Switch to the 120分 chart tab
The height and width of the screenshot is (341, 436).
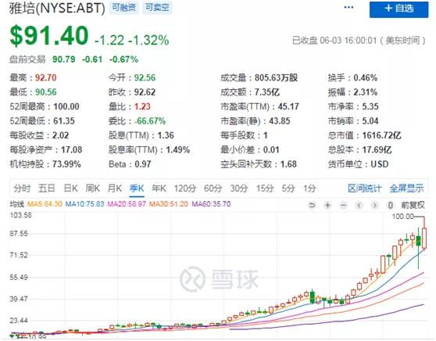click(x=185, y=188)
